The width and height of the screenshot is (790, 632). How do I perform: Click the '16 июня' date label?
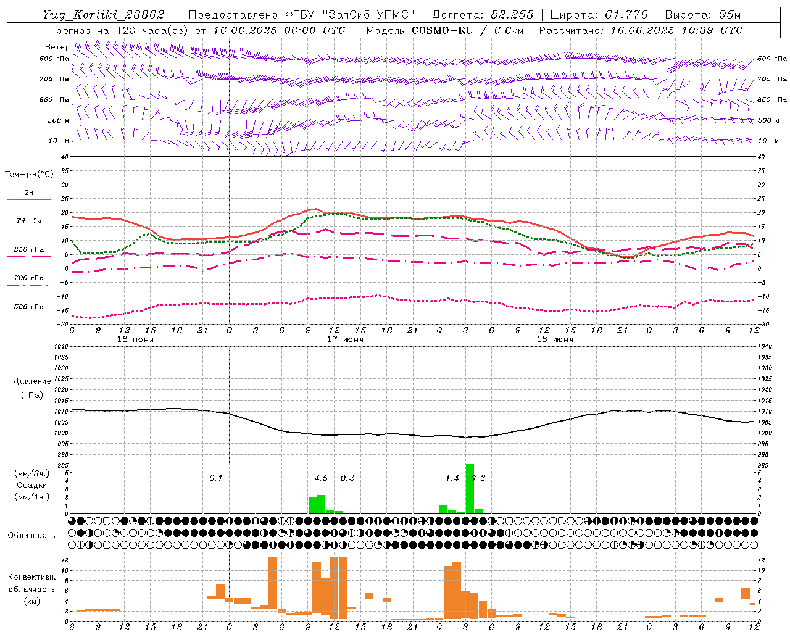[x=135, y=339]
